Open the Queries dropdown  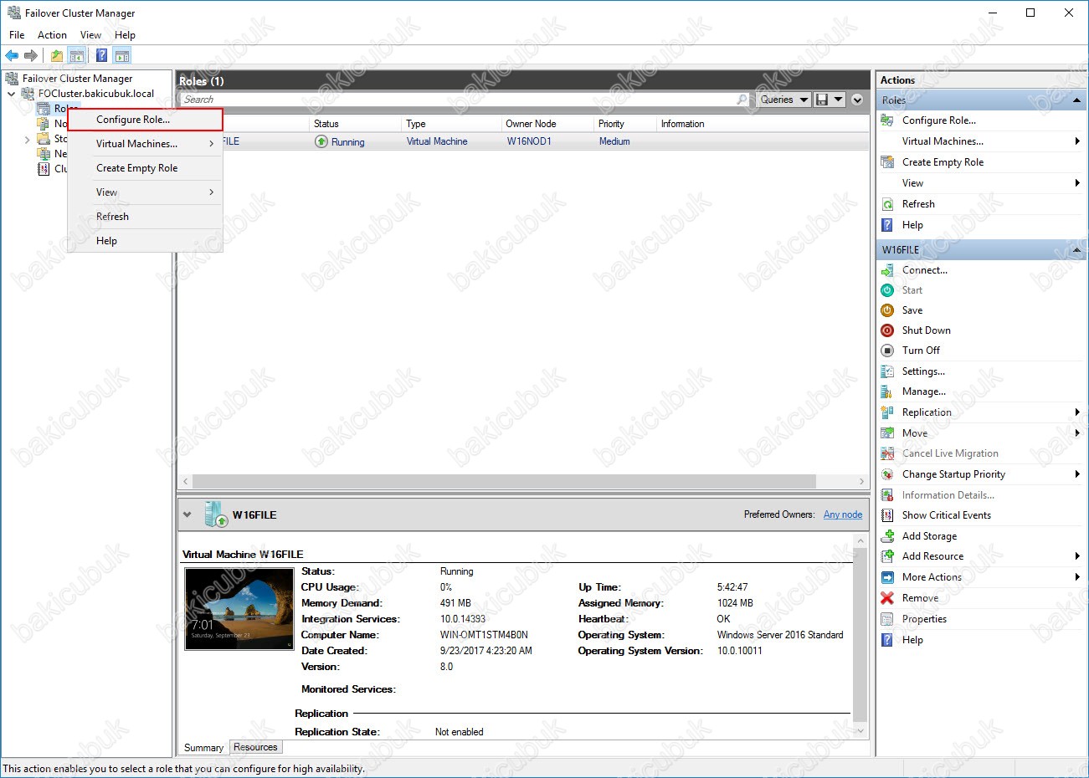coord(783,100)
